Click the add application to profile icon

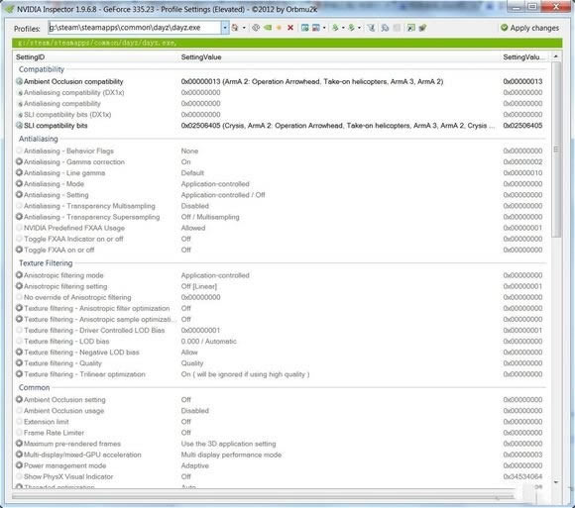(304, 28)
